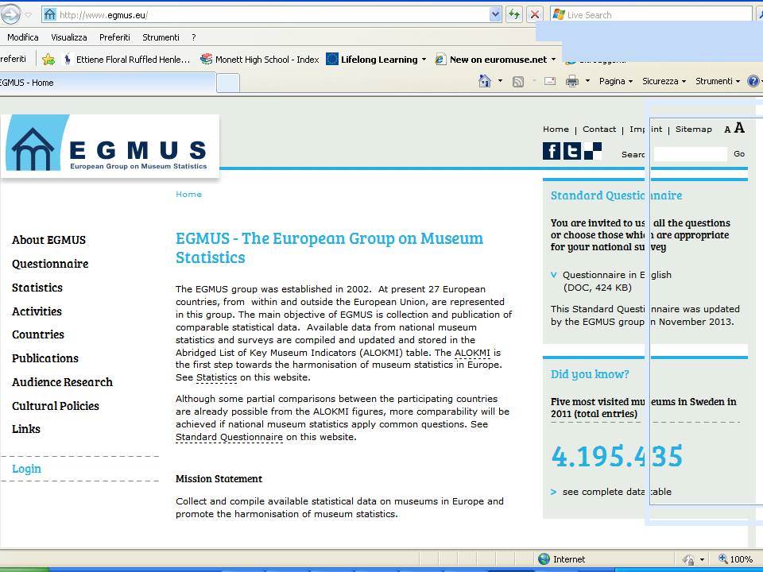
Task: Expand the print options dropdown arrow
Action: tap(587, 81)
